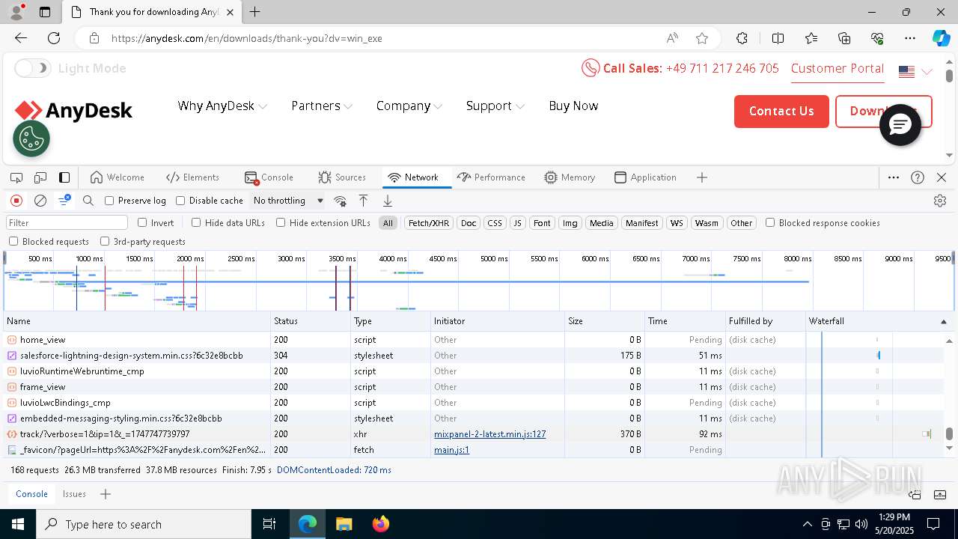958x539 pixels.
Task: Switch to Memory tab
Action: (x=570, y=177)
